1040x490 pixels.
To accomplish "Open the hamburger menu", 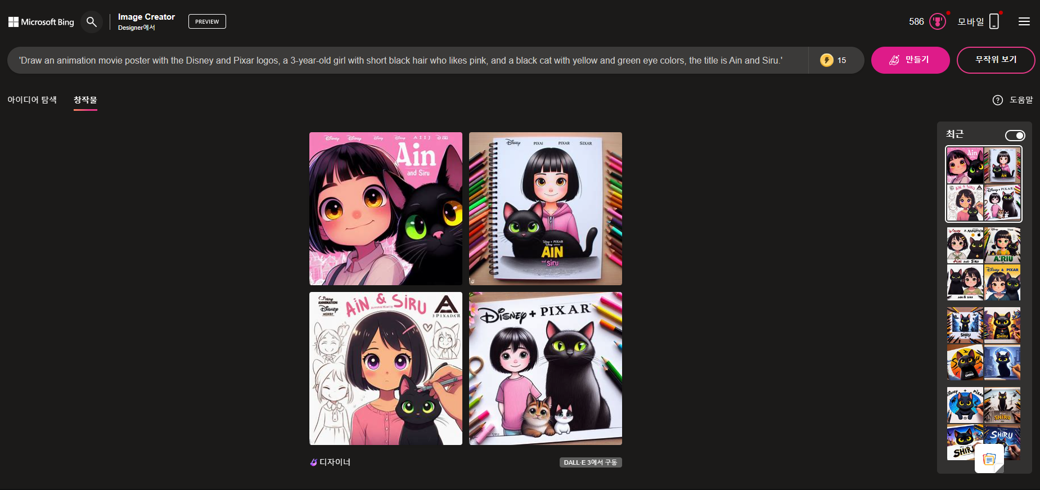I will [1024, 21].
